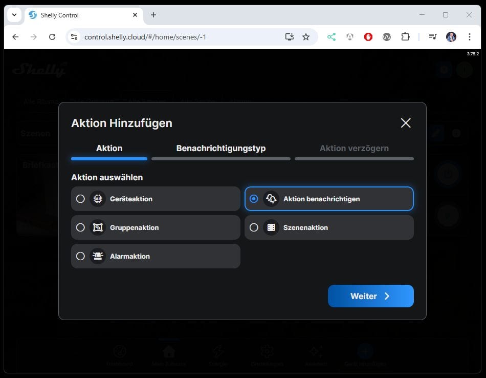The height and width of the screenshot is (378, 486).
Task: Select the Mein Zuhause home icon
Action: point(168,352)
